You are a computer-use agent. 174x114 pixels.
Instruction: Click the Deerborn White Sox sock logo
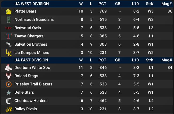9,68
